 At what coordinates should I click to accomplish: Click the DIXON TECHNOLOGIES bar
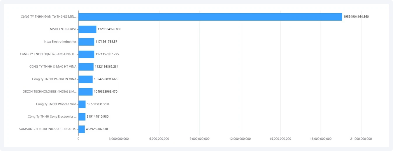coord(85,92)
